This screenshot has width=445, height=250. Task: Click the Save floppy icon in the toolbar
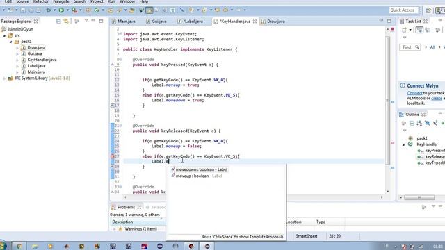pos(23,10)
